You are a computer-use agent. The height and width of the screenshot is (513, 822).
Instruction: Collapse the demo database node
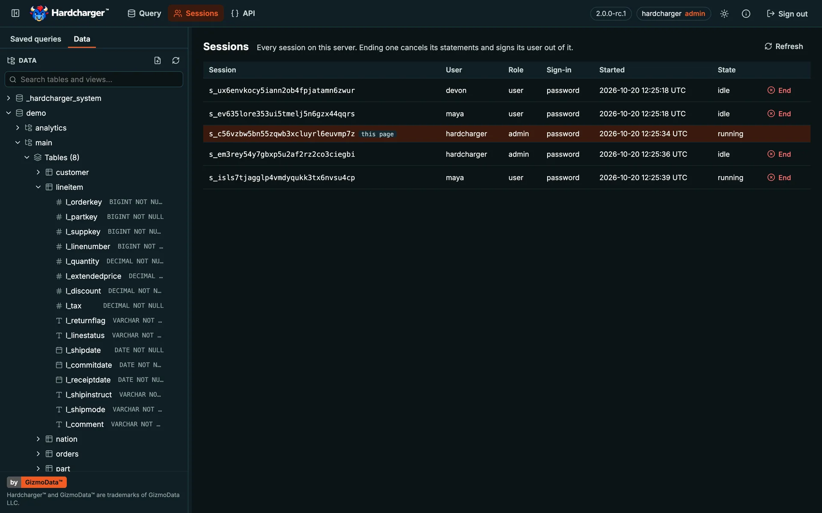point(9,113)
